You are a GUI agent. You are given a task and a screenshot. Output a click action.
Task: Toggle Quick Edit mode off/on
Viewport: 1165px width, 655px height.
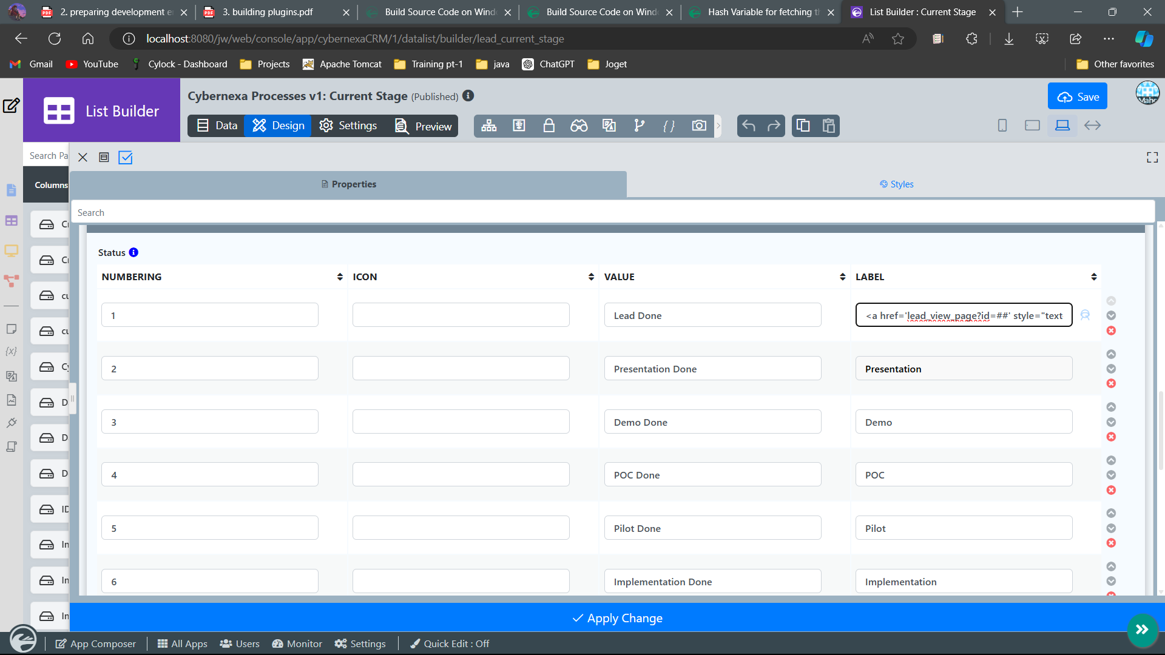(450, 643)
